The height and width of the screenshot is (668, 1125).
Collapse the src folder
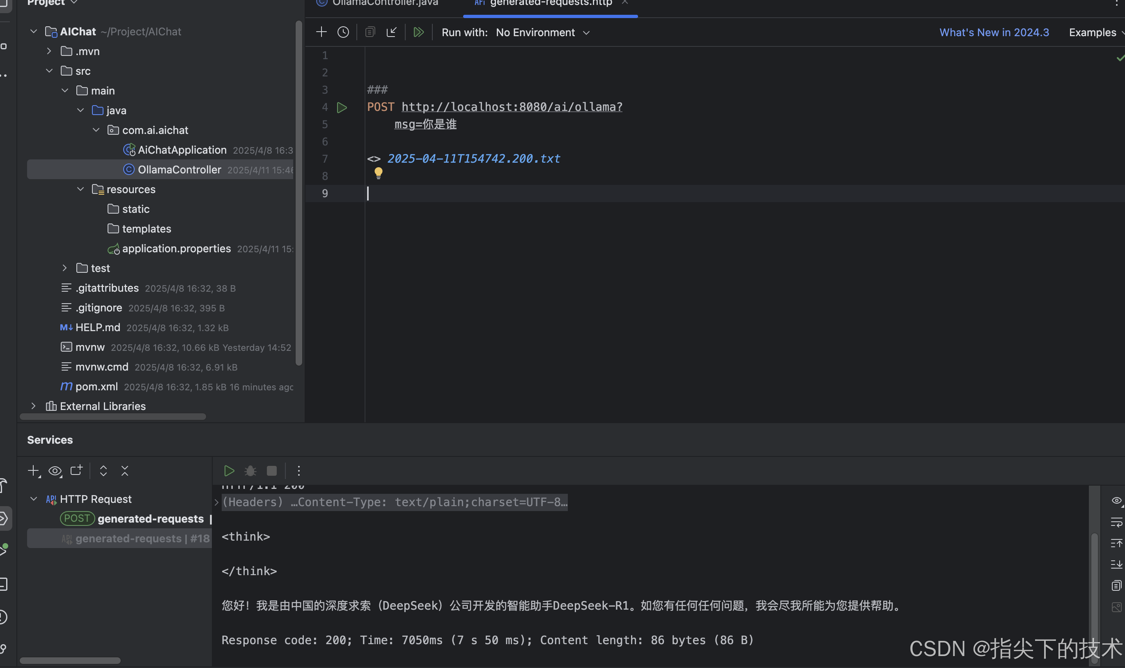(49, 71)
